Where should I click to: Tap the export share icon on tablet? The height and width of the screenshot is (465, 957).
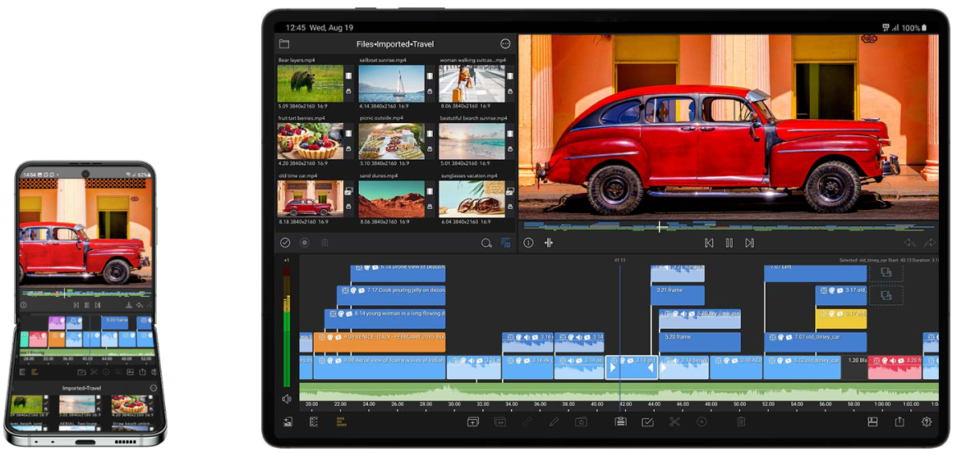point(899,422)
